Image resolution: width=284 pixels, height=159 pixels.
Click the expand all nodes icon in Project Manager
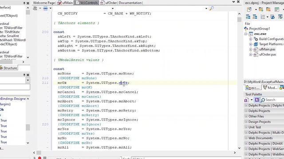tap(248, 17)
